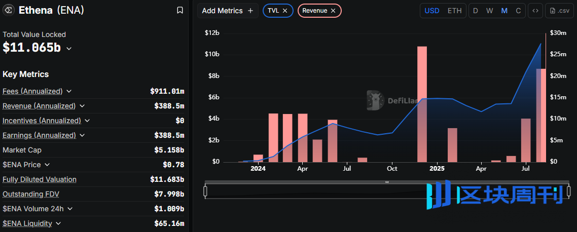Click the left handle of range slider
This screenshot has height=232, width=577.
pos(205,191)
